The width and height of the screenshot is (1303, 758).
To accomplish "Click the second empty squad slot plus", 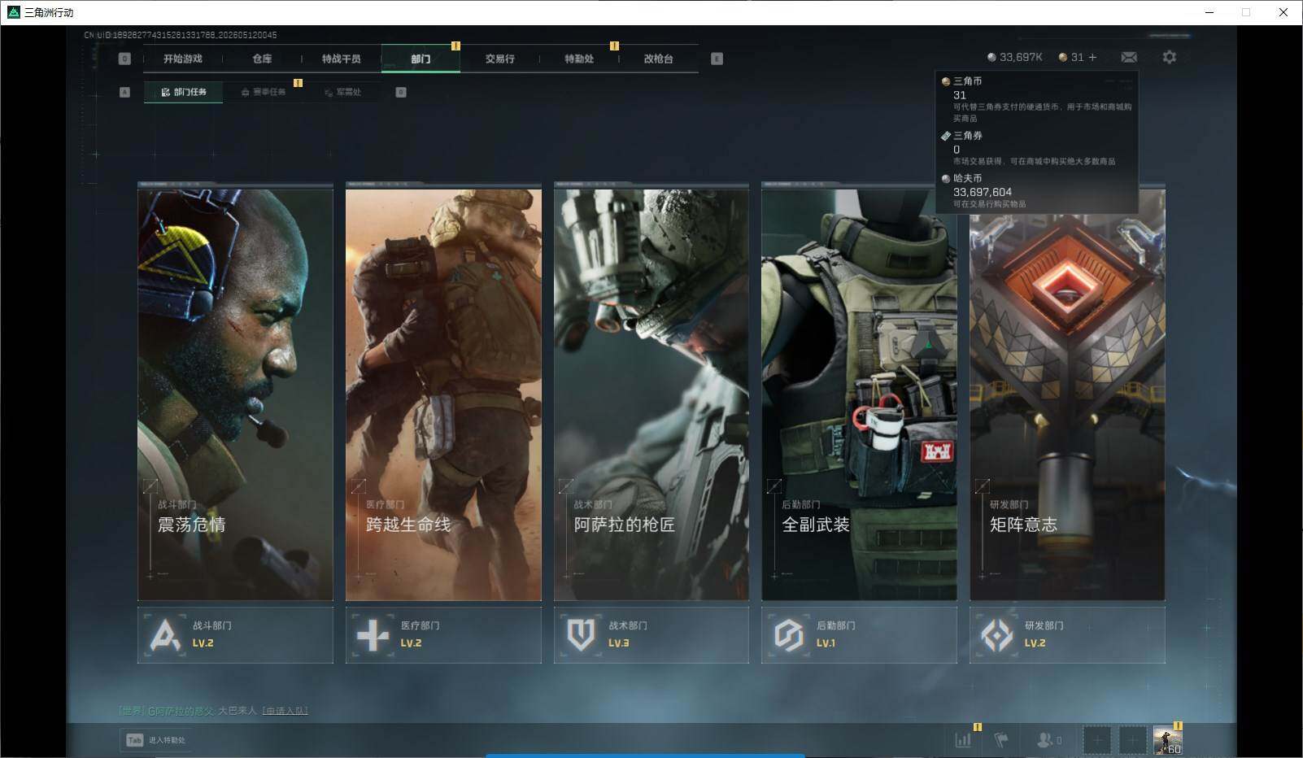I will 1132,740.
